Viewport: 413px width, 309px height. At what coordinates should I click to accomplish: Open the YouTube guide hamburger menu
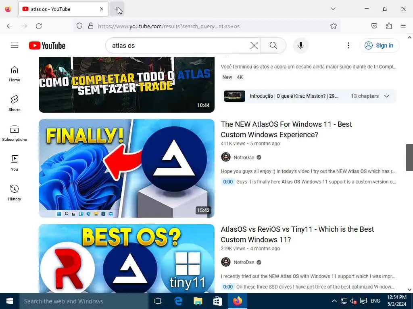(15, 45)
